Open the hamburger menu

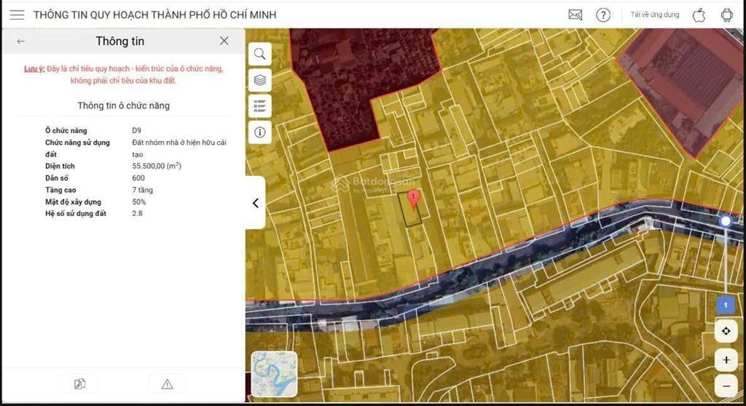pyautogui.click(x=17, y=15)
